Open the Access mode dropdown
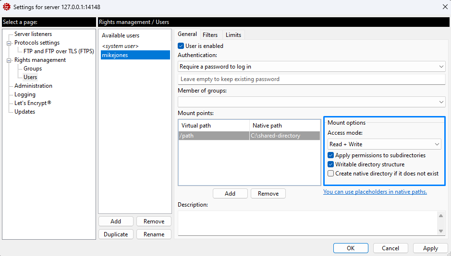451x256 pixels. pyautogui.click(x=384, y=144)
